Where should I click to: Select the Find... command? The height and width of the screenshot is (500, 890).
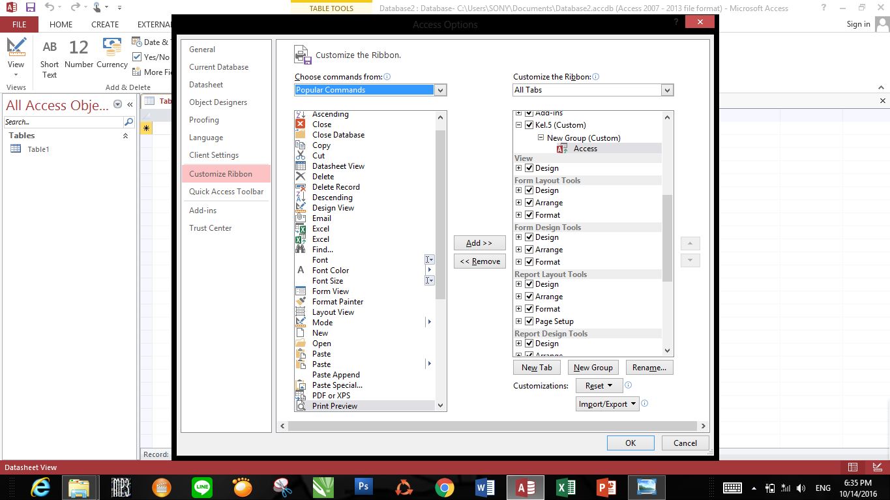(364, 250)
